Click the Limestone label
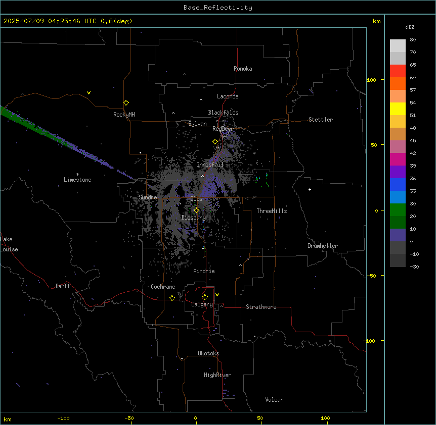The height and width of the screenshot is (425, 436). pos(77,180)
